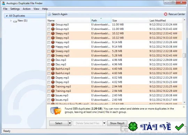
Task: Close the found duplicates message panel
Action: [x=184, y=107]
